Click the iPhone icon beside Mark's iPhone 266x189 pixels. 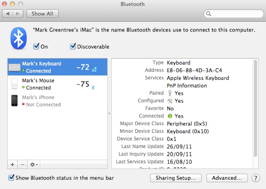tap(14, 101)
